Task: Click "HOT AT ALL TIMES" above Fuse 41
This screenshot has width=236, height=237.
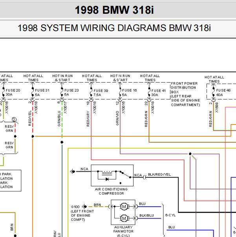Action: click(x=150, y=78)
